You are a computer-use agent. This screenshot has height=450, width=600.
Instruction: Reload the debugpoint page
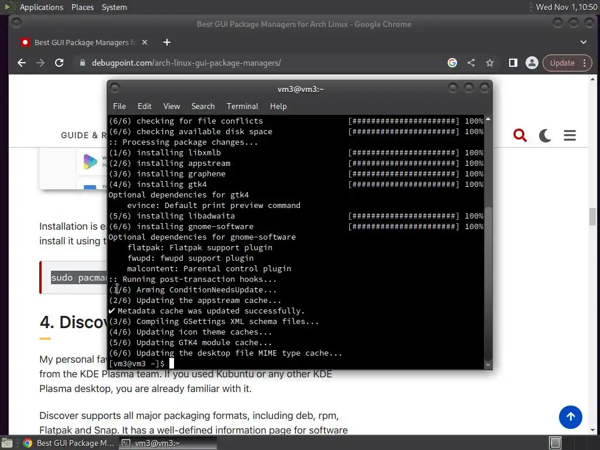point(59,63)
